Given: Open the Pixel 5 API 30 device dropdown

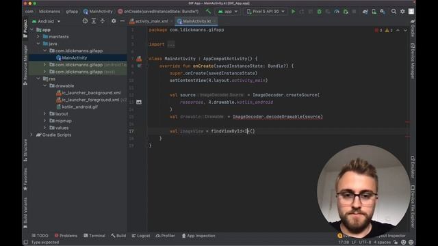Looking at the screenshot, I should click(x=266, y=12).
